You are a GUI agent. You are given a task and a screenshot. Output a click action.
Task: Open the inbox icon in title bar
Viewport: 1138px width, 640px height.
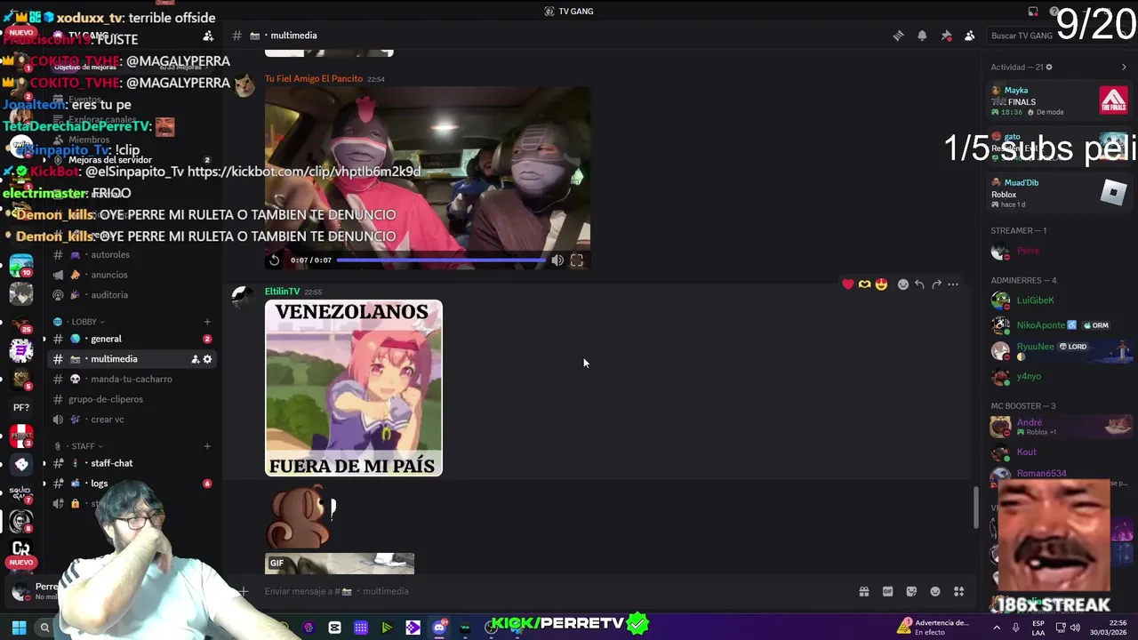[x=1033, y=12]
